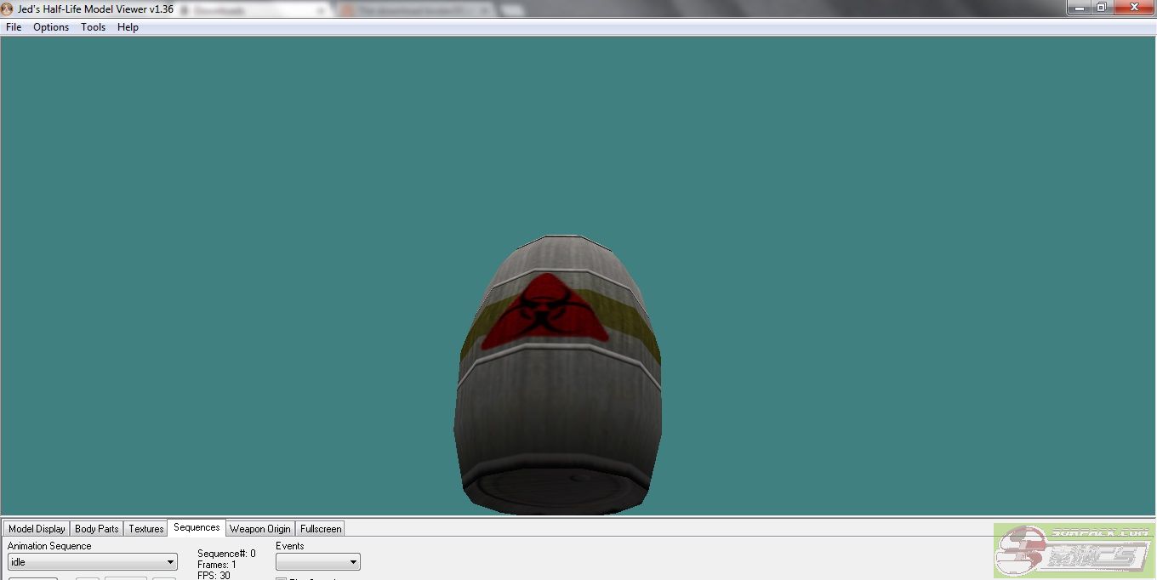Screen dimensions: 1157x580
Task: Open the Textures tab
Action: [x=146, y=529]
